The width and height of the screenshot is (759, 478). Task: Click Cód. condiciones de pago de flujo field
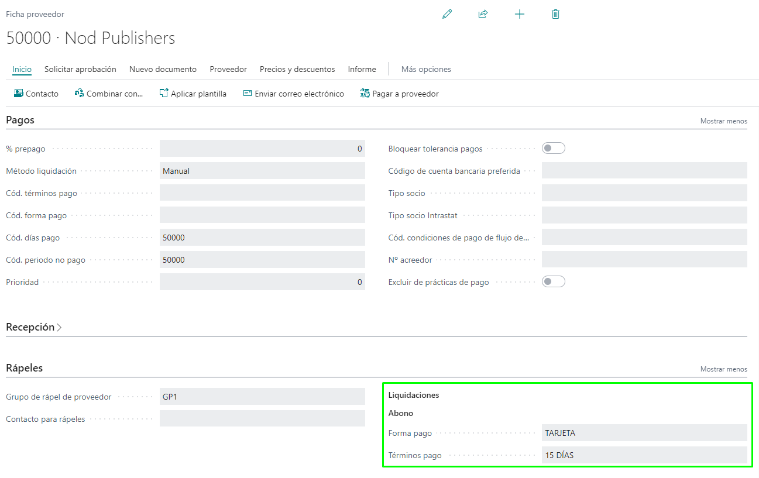click(644, 238)
